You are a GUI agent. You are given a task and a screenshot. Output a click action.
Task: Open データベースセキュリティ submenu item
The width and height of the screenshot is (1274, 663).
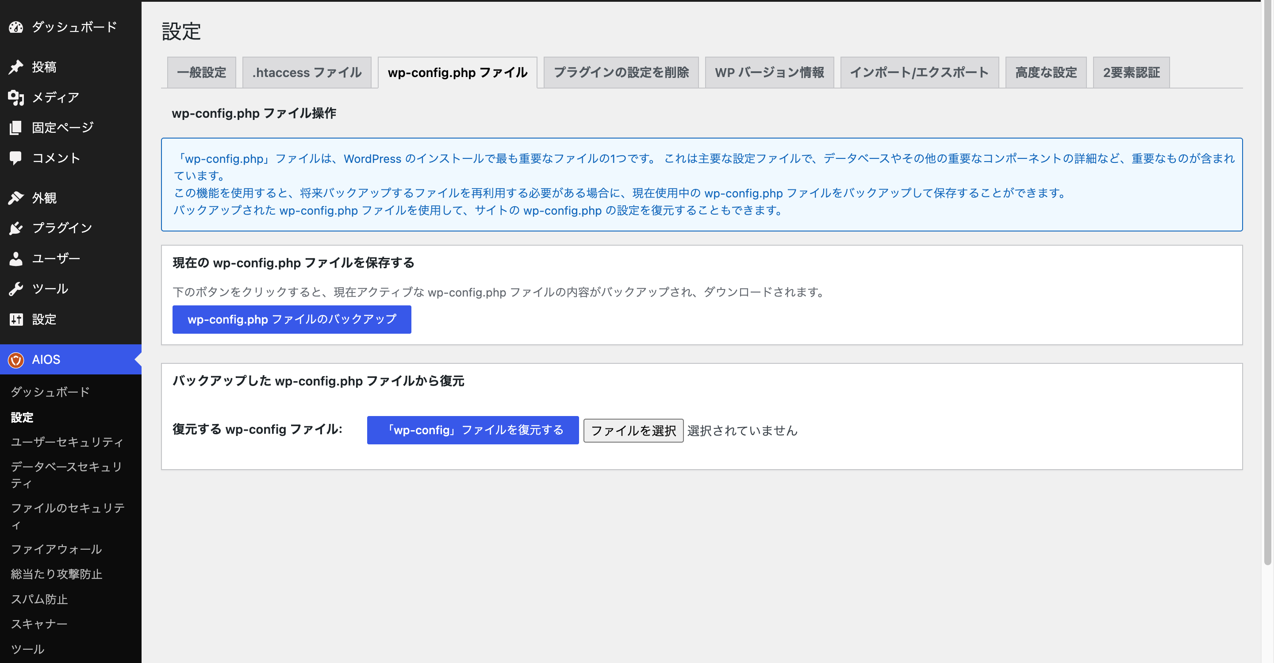coord(67,474)
